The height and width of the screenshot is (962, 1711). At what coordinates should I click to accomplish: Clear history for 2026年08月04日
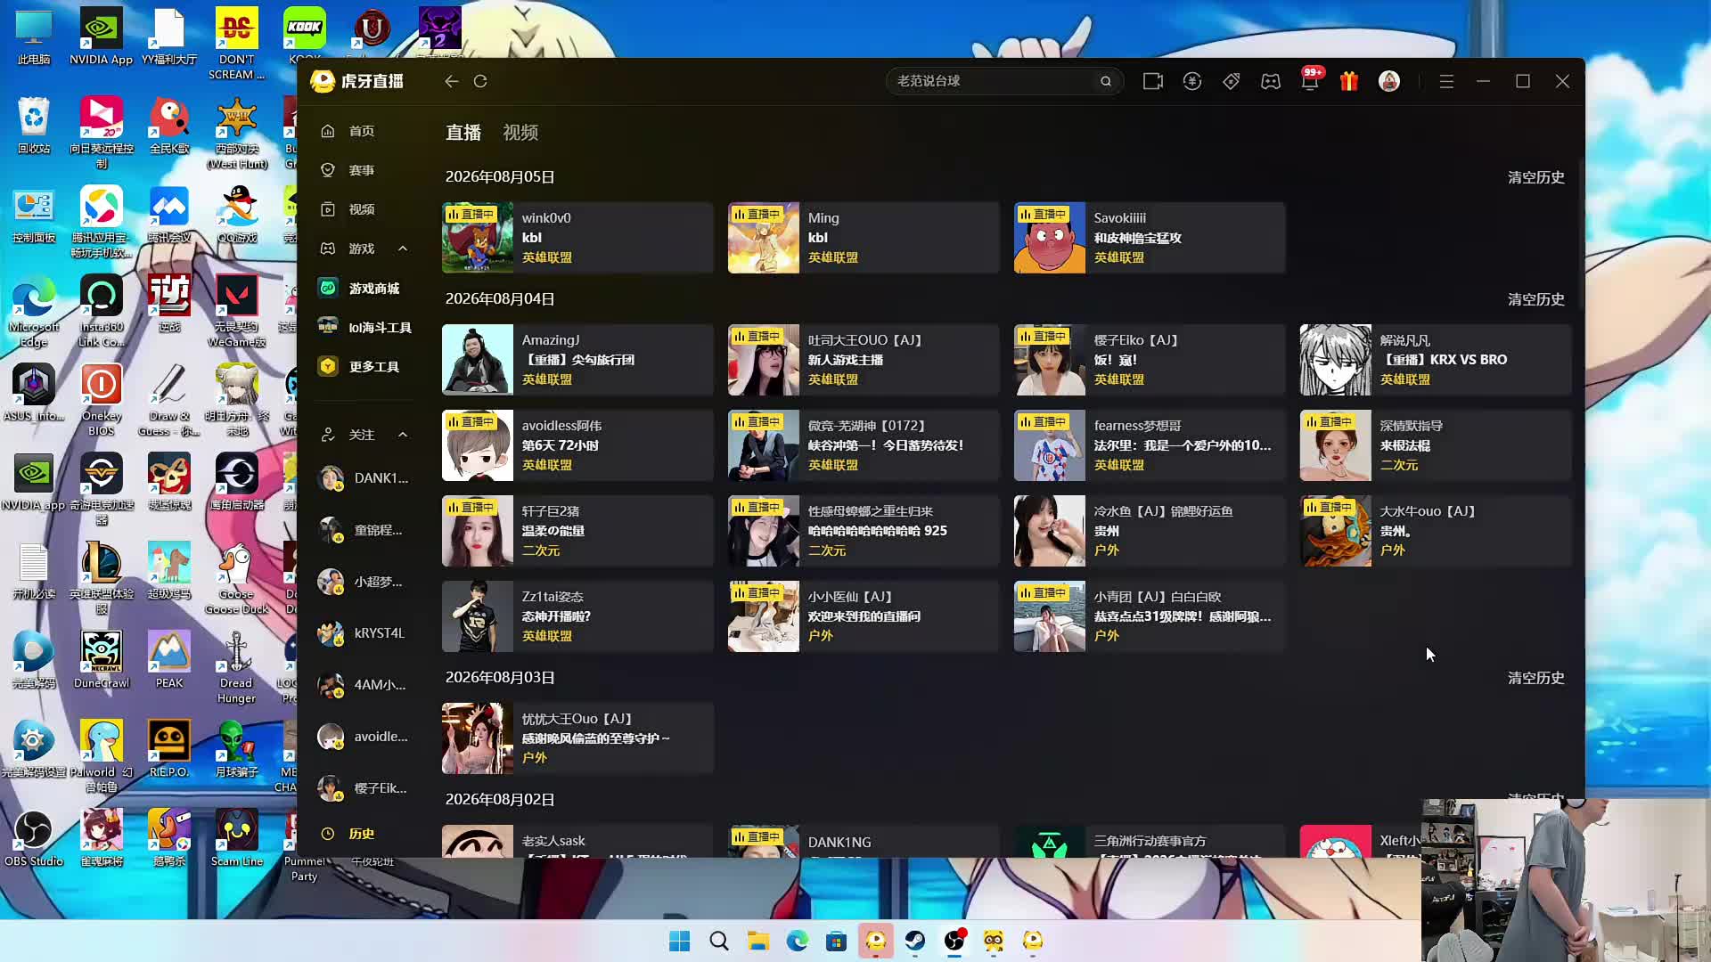tap(1535, 299)
